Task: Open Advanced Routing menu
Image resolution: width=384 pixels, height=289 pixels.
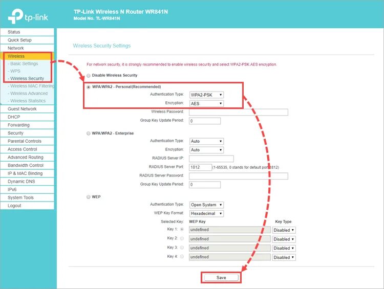Action: point(27,158)
